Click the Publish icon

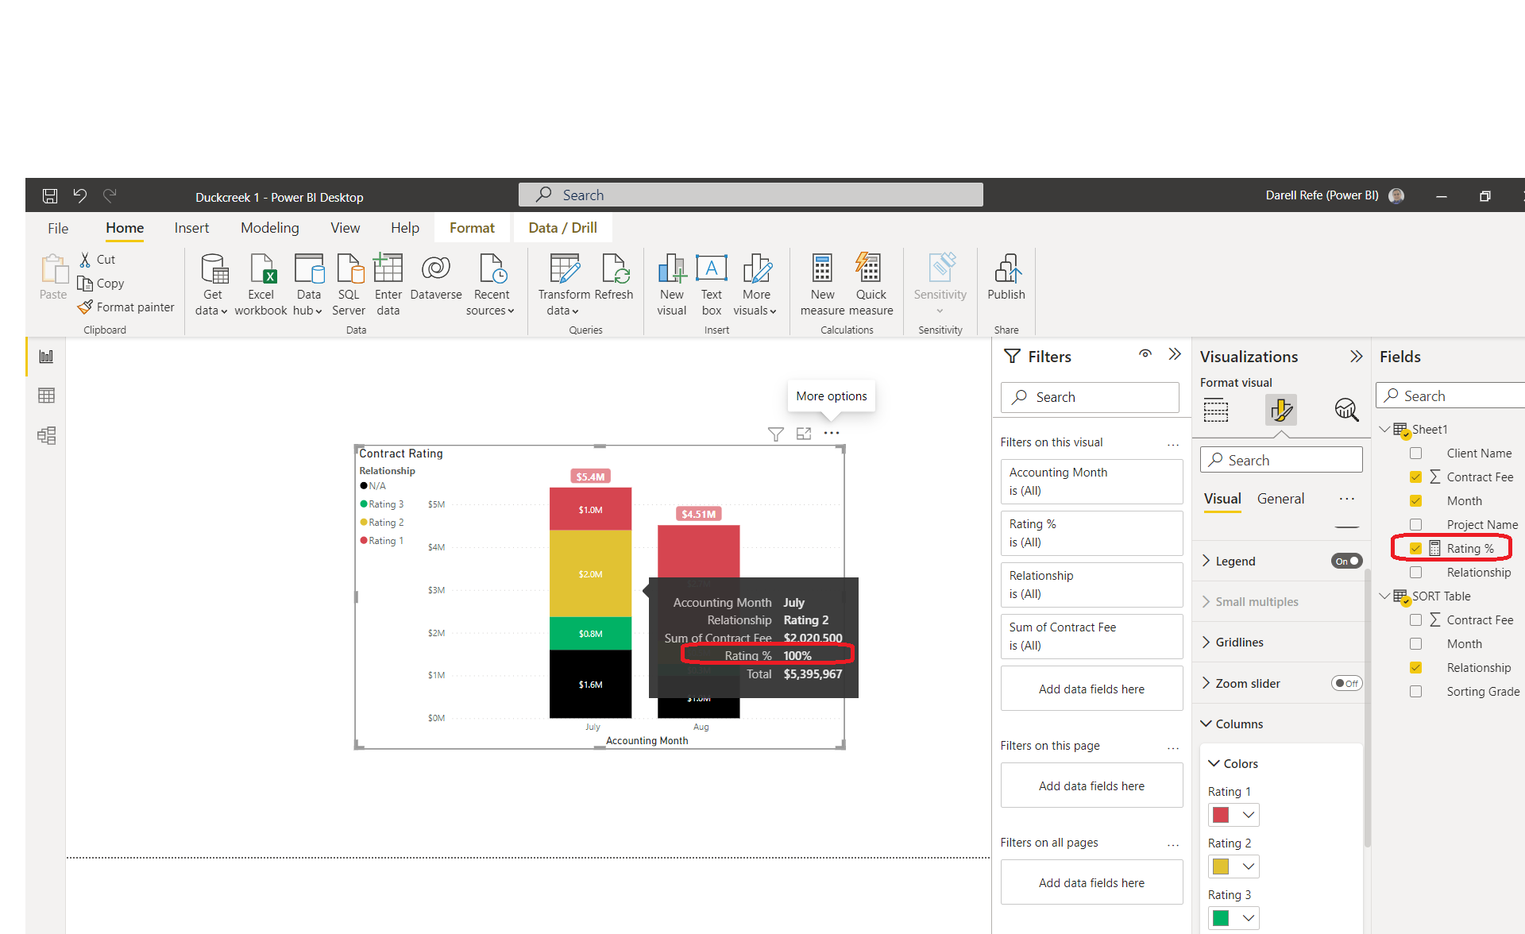[x=1007, y=268]
